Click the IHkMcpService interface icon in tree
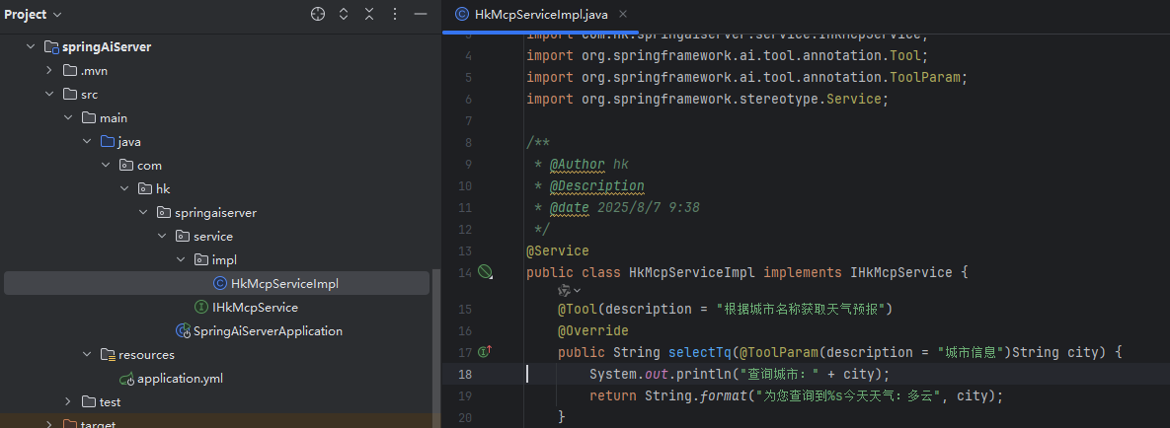Image resolution: width=1170 pixels, height=428 pixels. click(200, 308)
